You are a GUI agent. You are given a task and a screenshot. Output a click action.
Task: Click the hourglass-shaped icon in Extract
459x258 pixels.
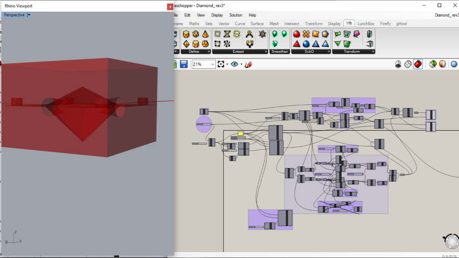coord(227,34)
